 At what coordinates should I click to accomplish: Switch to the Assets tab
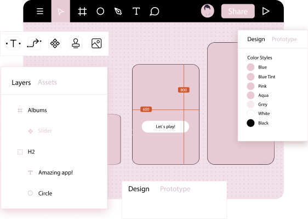point(47,82)
